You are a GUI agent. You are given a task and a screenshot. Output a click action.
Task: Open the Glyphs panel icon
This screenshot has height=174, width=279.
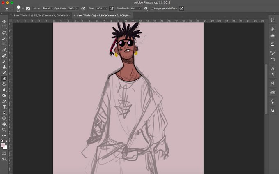pos(272,84)
